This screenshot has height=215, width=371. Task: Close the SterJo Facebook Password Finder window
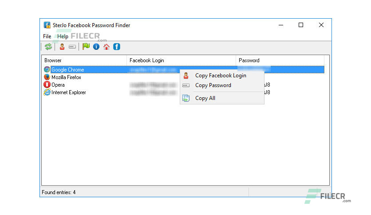coord(321,25)
